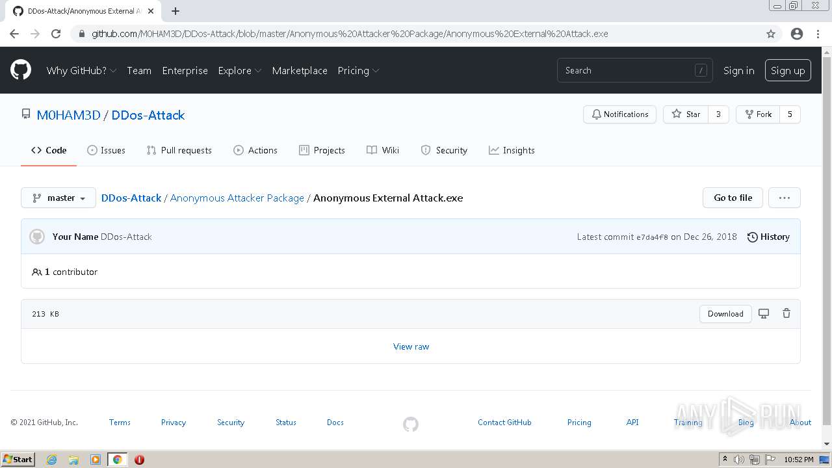Open Internet Explorer from the taskbar
This screenshot has width=832, height=468.
51,460
